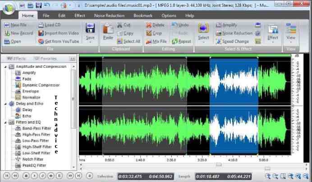Click the small Fade icon in the ribbon
This screenshot has height=182, width=312.
(258, 25)
